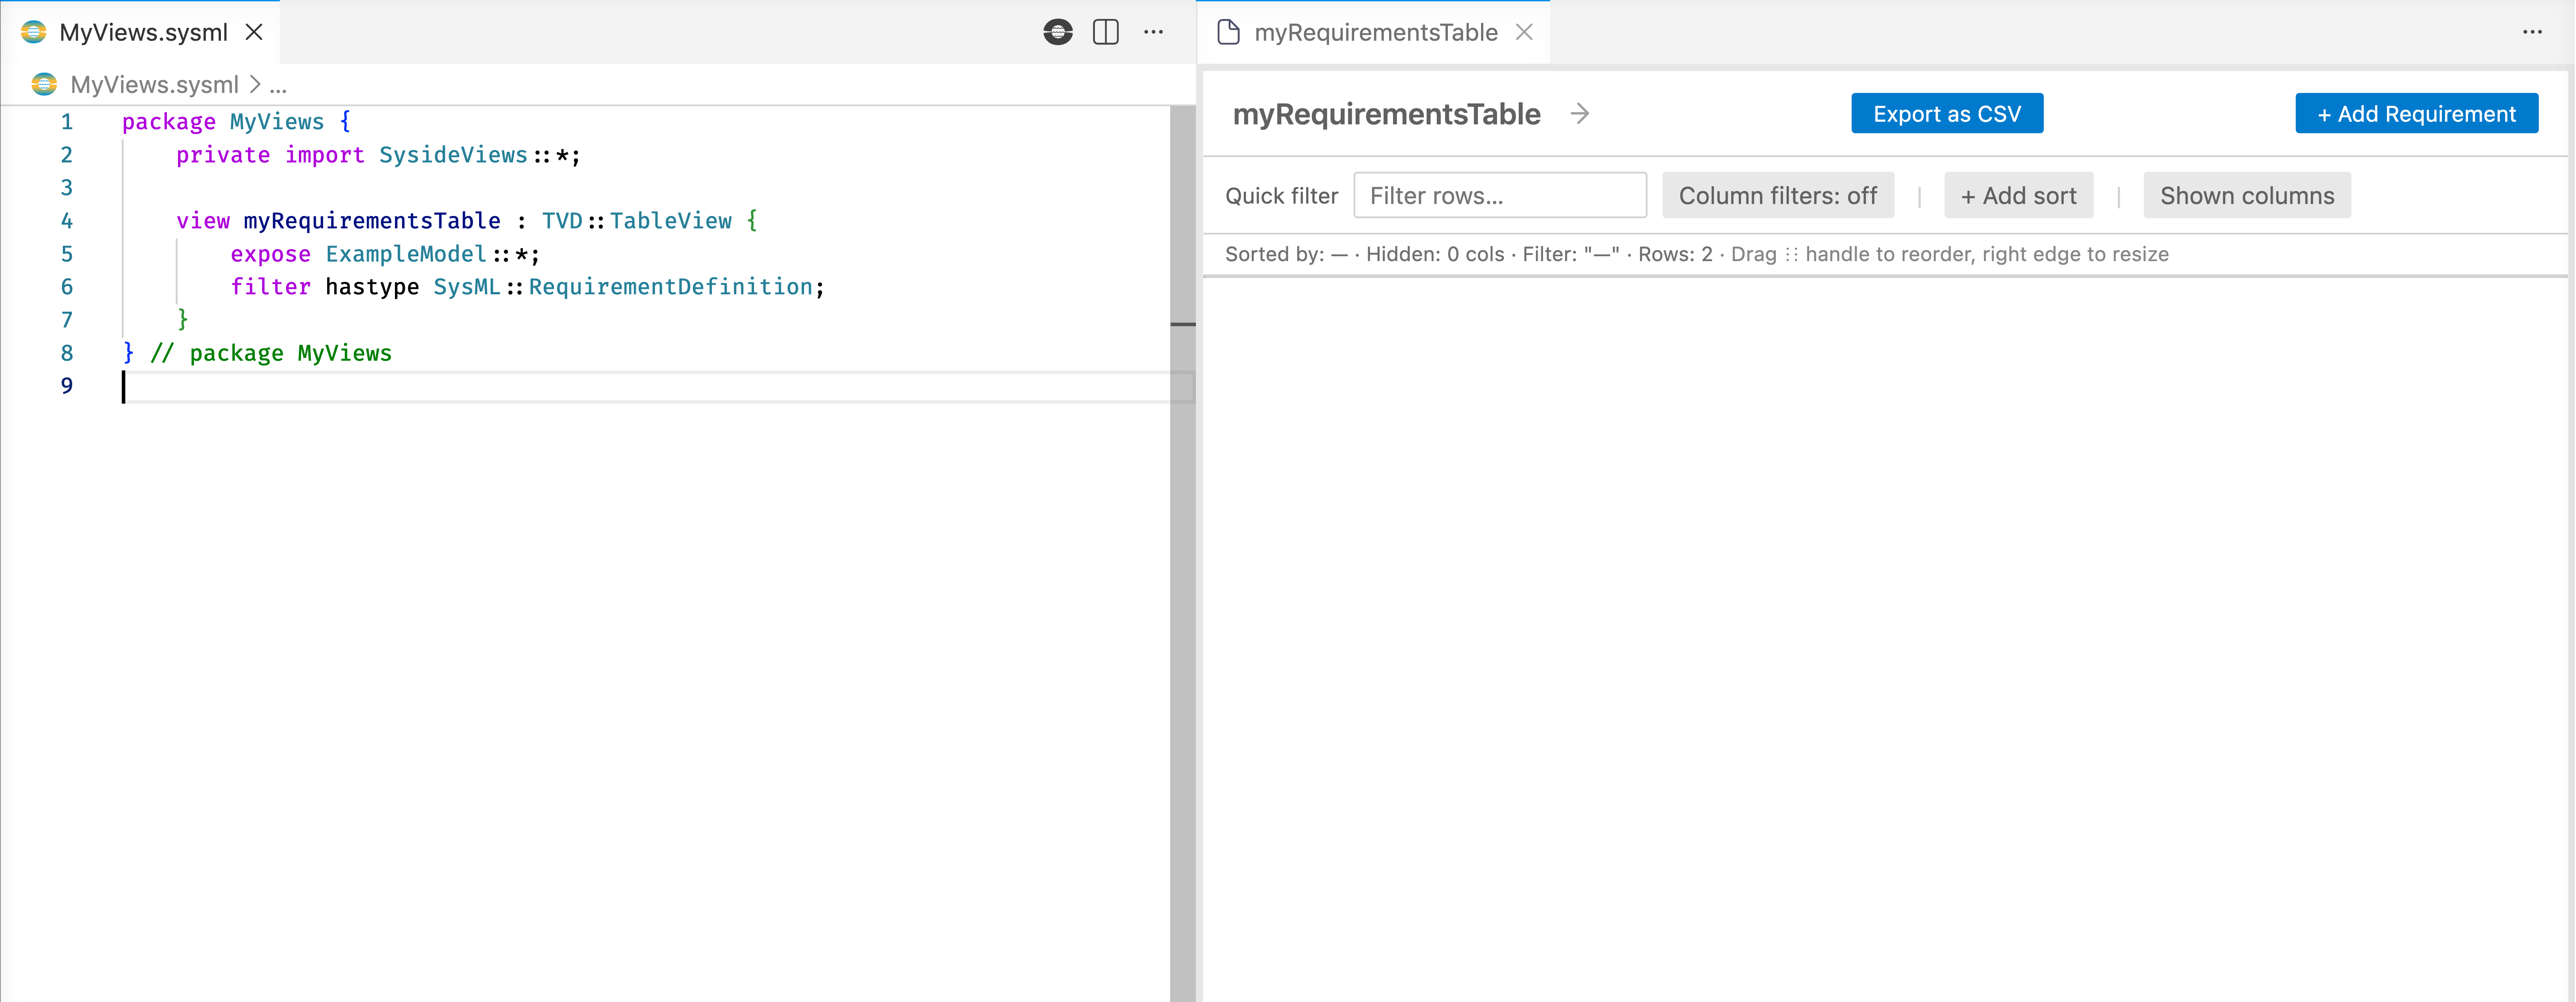The image size is (2576, 1002).
Task: Click the 'Rows: 2' status text
Action: (x=1675, y=254)
